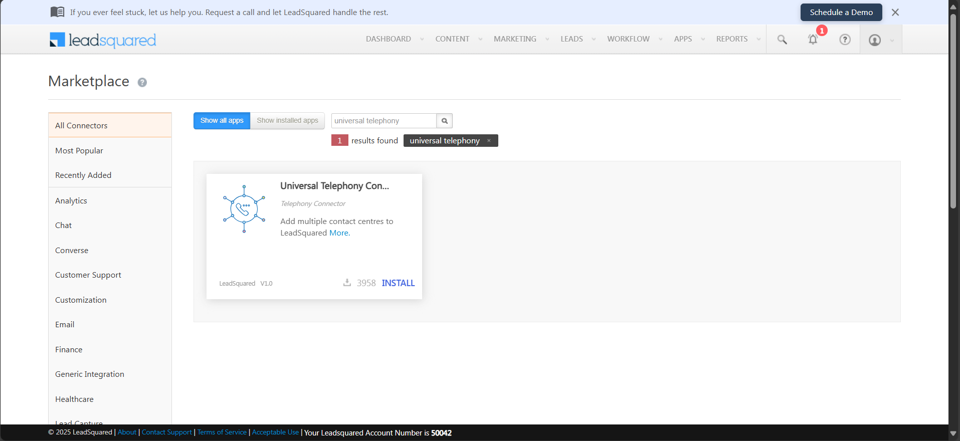The width and height of the screenshot is (960, 441).
Task: Expand the Apps menu arrow
Action: (x=703, y=39)
